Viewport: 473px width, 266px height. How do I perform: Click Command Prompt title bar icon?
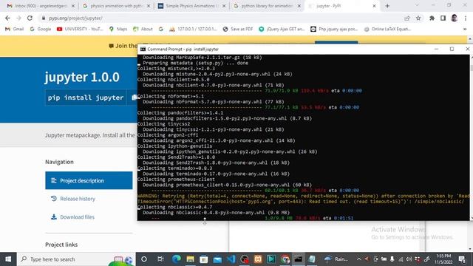(143, 49)
